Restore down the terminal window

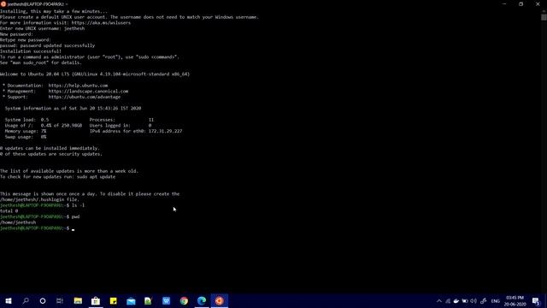coord(521,3)
